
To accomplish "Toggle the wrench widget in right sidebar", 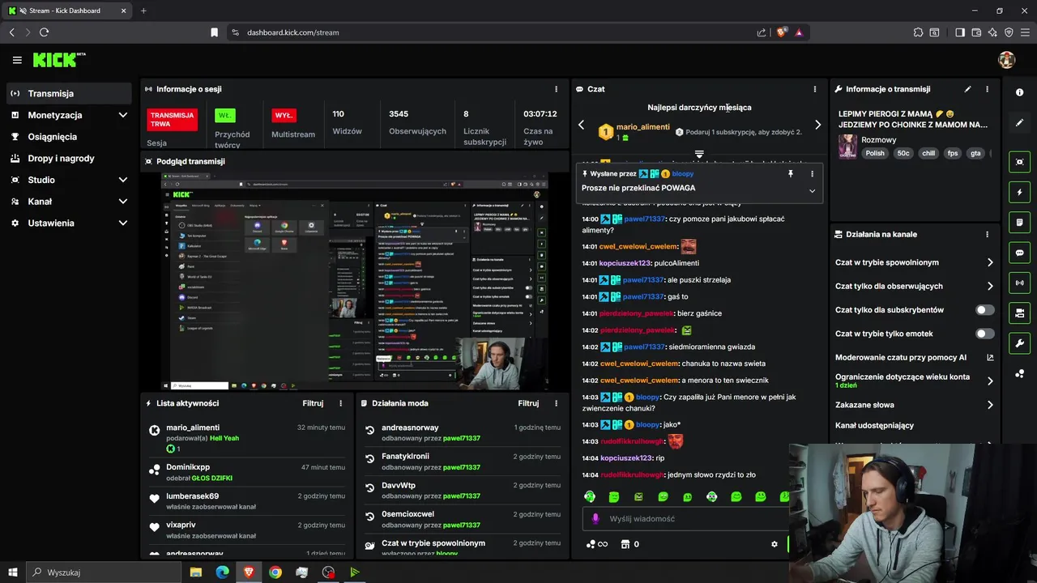I will point(1020,343).
